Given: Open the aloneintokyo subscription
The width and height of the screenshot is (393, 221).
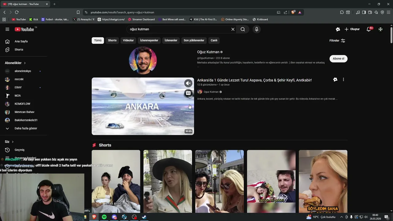Looking at the screenshot, I should [x=23, y=71].
